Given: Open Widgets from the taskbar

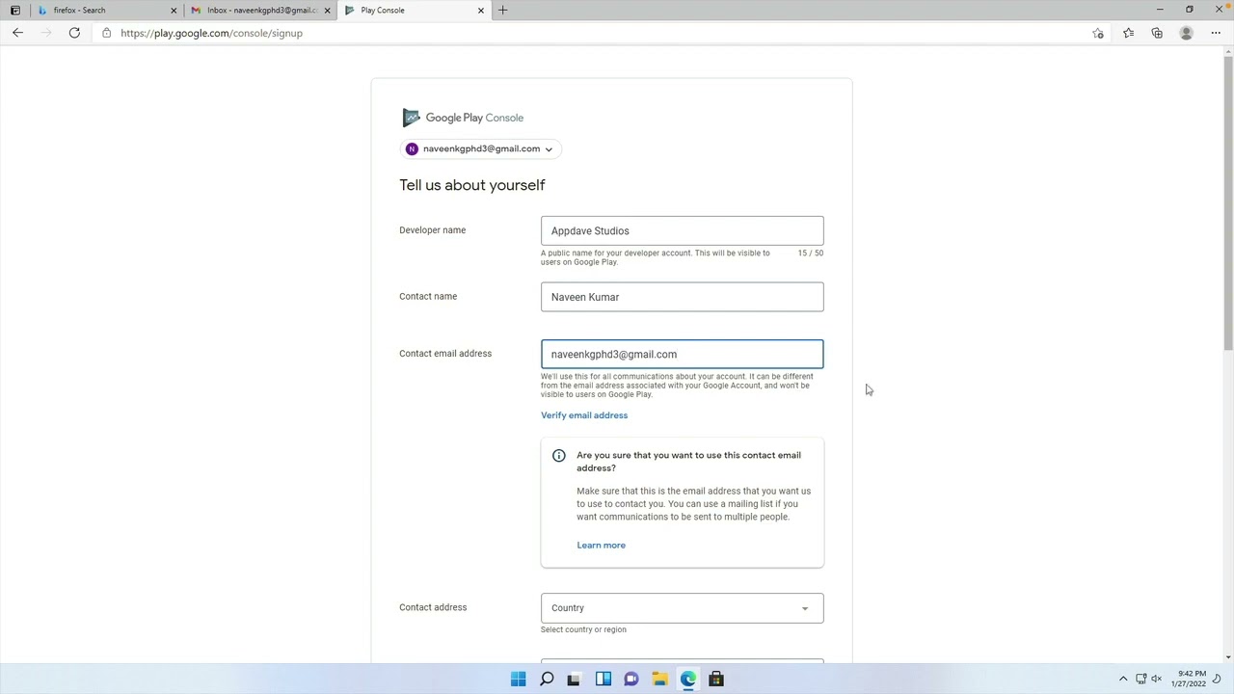Looking at the screenshot, I should point(604,679).
